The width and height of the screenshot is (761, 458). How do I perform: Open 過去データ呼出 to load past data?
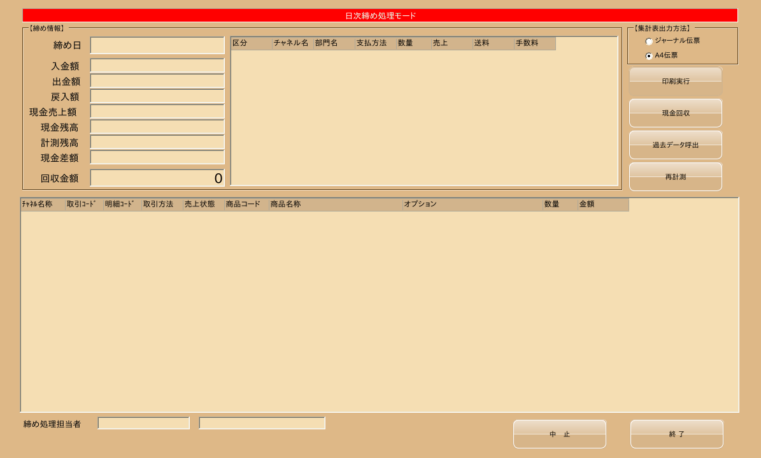pos(676,145)
